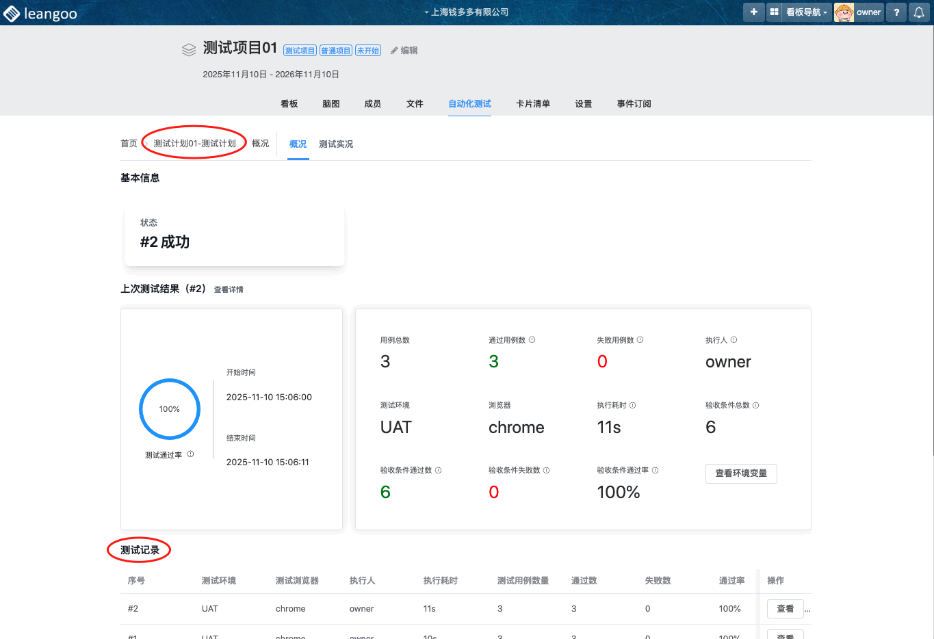The height and width of the screenshot is (639, 934).
Task: Click the 查看环境变量 button
Action: [740, 473]
